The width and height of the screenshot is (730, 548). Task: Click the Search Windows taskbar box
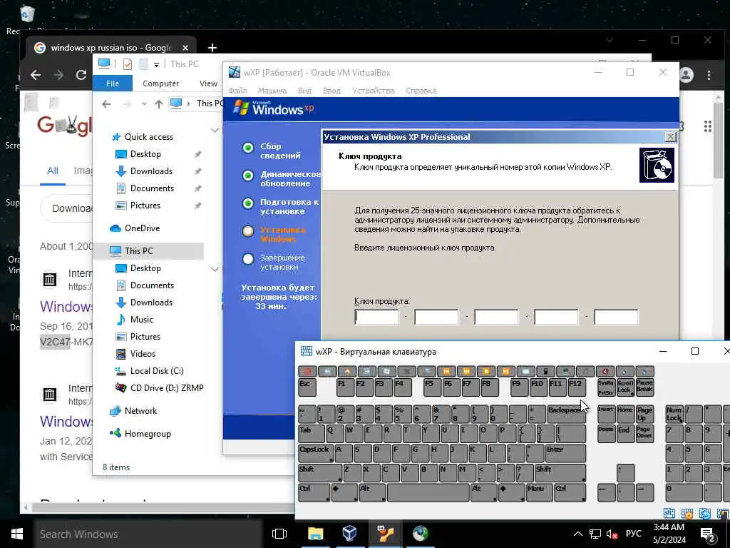(x=148, y=534)
